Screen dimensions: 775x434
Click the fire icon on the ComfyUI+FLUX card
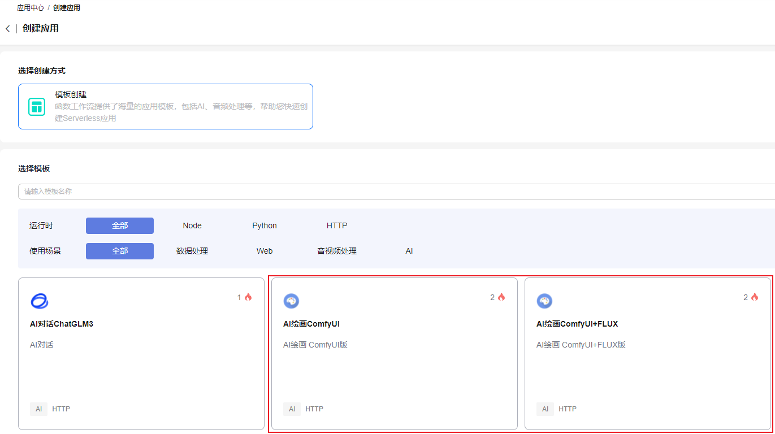[x=755, y=297]
